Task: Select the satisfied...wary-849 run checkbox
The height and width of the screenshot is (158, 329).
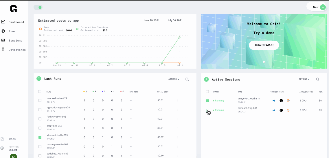Action: pyautogui.click(x=40, y=156)
